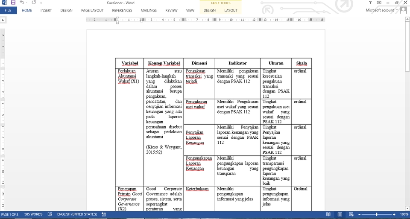Screen dimensions: 410x219
Task: Click the account profile picture icon
Action: point(404,10)
